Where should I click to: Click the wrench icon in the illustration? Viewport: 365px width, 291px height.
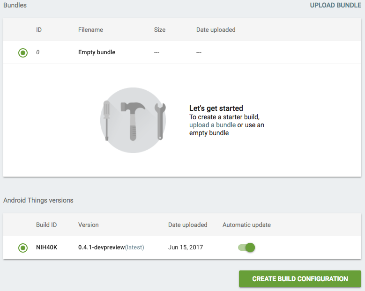pyautogui.click(x=160, y=121)
